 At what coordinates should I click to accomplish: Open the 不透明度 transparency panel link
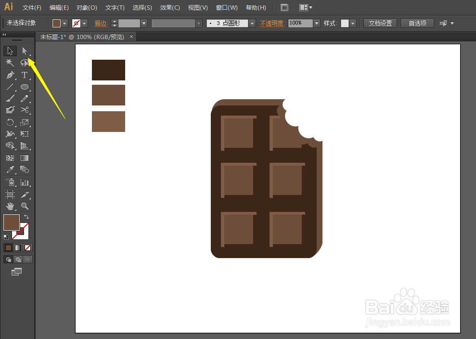[272, 24]
